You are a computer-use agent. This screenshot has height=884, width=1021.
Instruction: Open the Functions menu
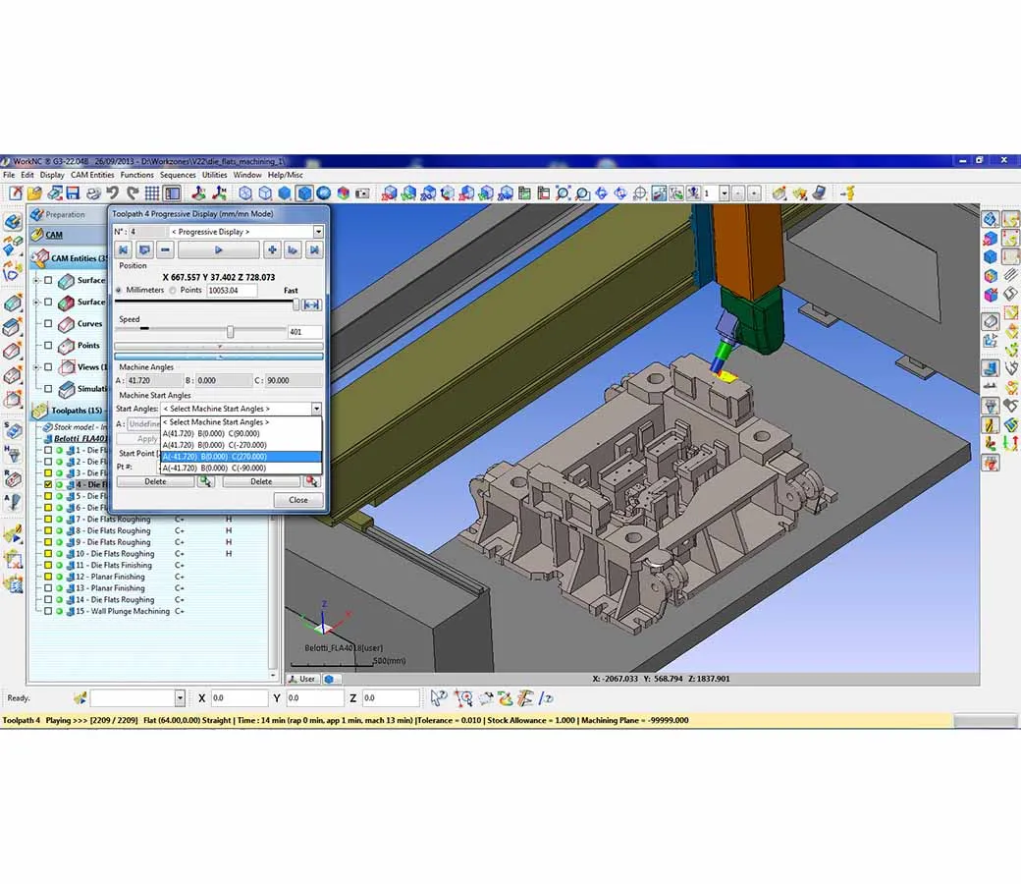[136, 175]
